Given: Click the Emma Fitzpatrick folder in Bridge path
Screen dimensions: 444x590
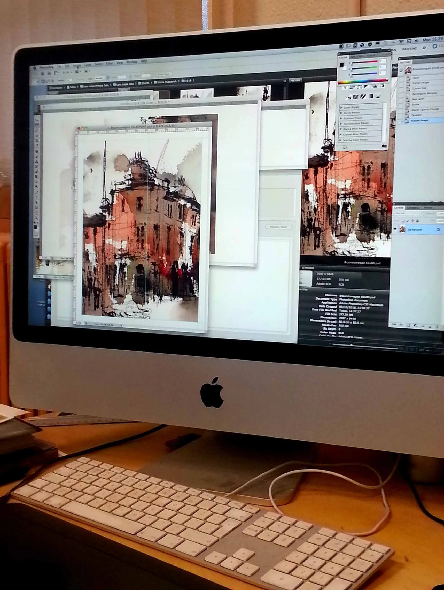Looking at the screenshot, I should point(166,82).
